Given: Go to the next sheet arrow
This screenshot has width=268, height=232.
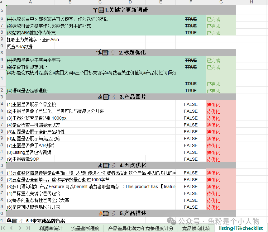Looking at the screenshot, I should [x=20, y=228].
